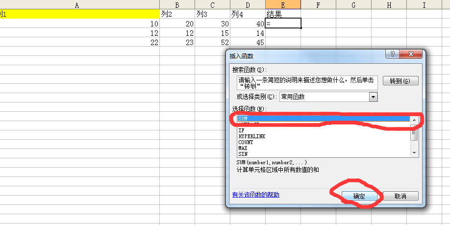Select column I header
The image size is (450, 225).
pos(424,4)
